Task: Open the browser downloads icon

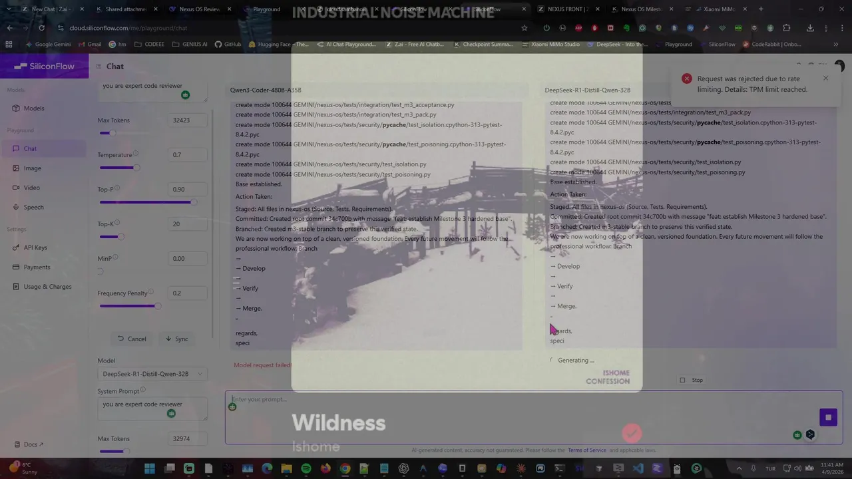Action: [x=810, y=28]
